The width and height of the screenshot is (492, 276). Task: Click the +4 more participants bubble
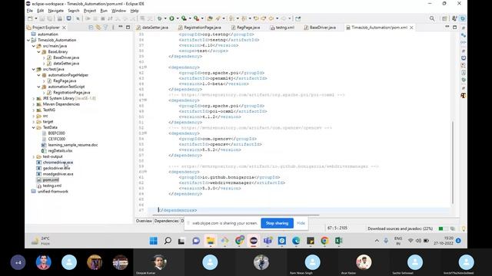tap(18, 262)
